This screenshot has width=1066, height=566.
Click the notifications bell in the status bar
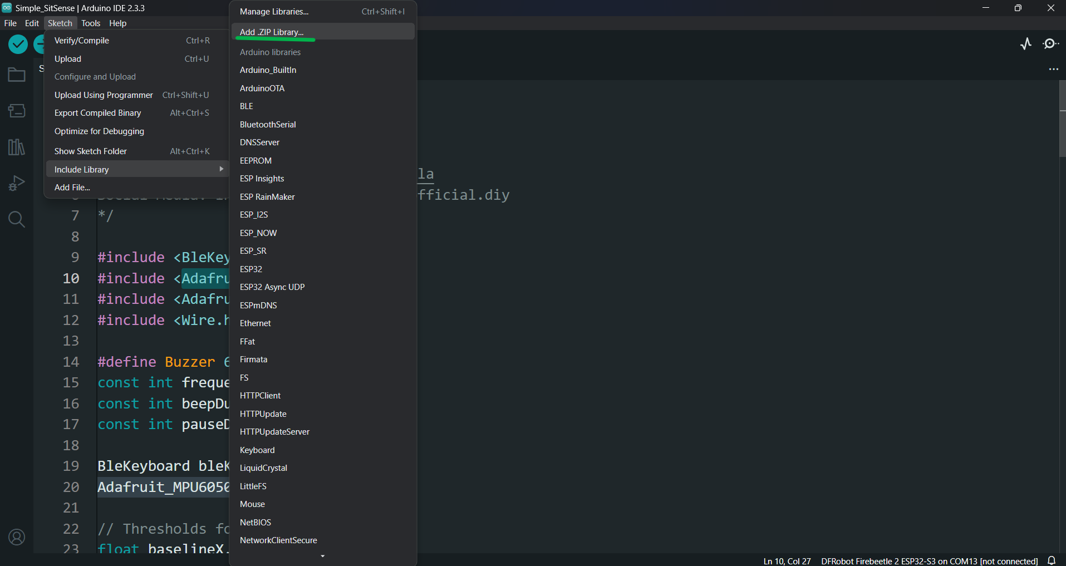(1052, 560)
